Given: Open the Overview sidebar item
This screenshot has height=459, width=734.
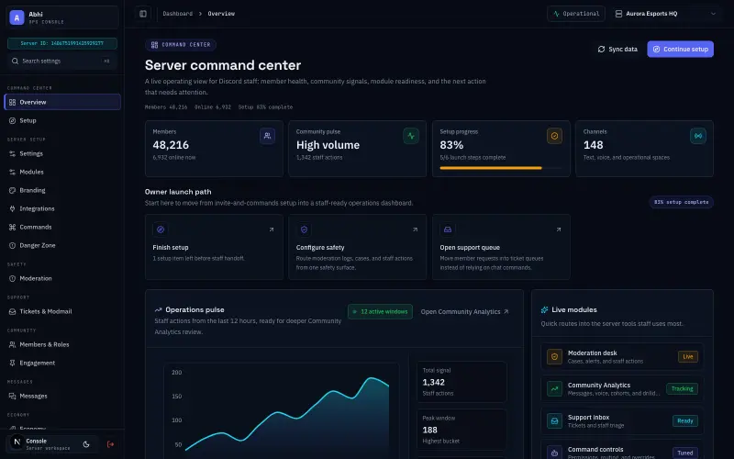Looking at the screenshot, I should (x=62, y=102).
